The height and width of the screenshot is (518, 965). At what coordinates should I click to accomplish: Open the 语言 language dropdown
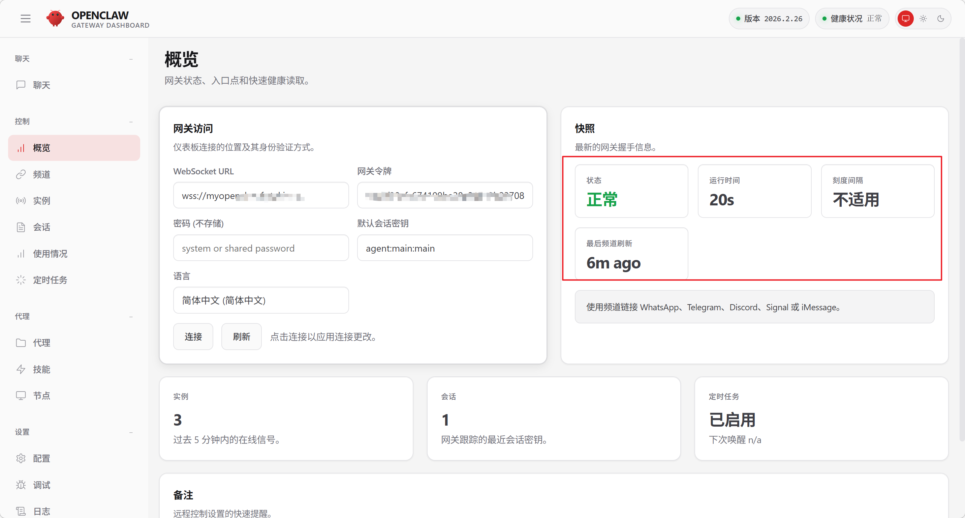coord(261,300)
